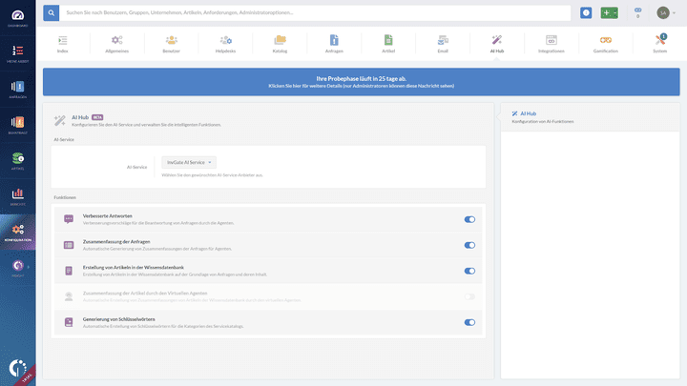Open Gamification settings tab
Viewport: 687px width, 386px height.
606,44
